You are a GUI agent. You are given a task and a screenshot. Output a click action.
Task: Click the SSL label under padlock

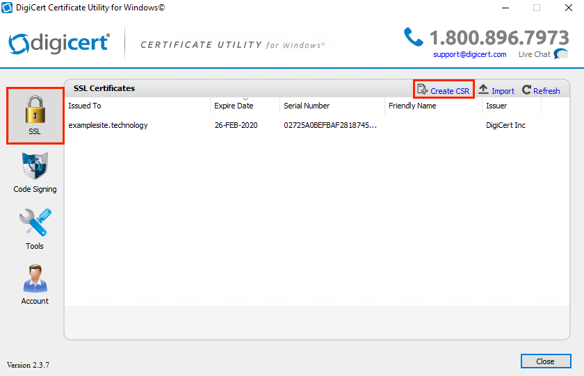point(35,131)
